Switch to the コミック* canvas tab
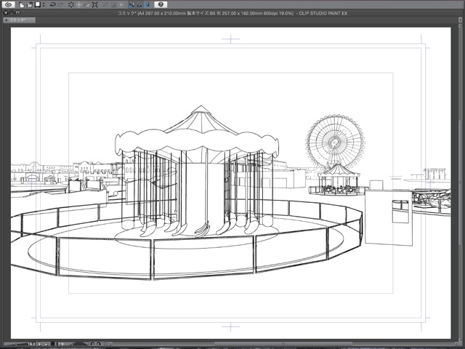The width and height of the screenshot is (465, 349). point(20,20)
